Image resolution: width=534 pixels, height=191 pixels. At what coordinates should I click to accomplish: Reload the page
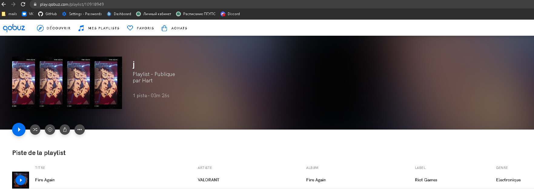point(23,4)
